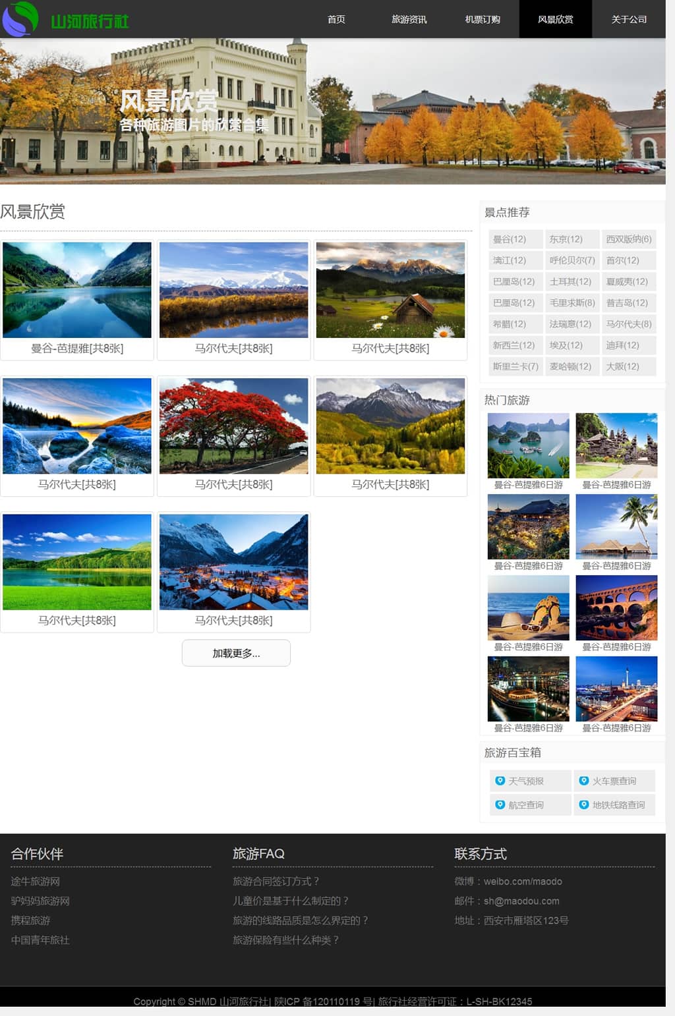Open the 首页 navigation menu item
Screen dimensions: 675x1016
336,19
